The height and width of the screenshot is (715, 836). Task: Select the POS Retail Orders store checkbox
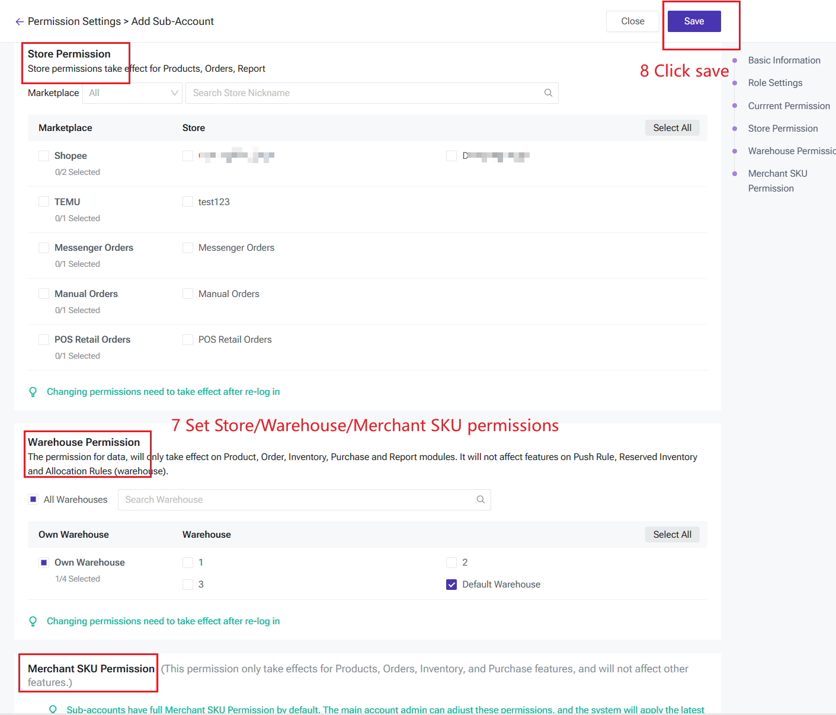pyautogui.click(x=188, y=340)
